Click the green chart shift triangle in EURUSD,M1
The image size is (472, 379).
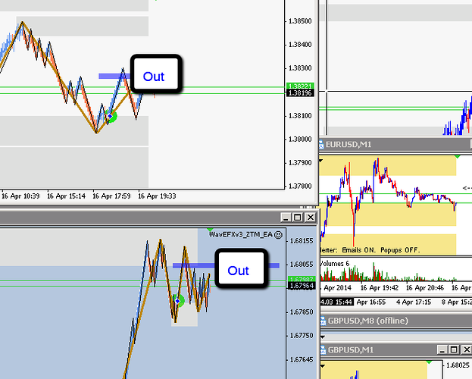[x=458, y=157]
